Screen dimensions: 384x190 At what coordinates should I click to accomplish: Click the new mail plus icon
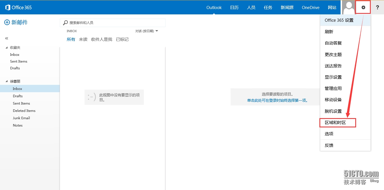click(7, 23)
